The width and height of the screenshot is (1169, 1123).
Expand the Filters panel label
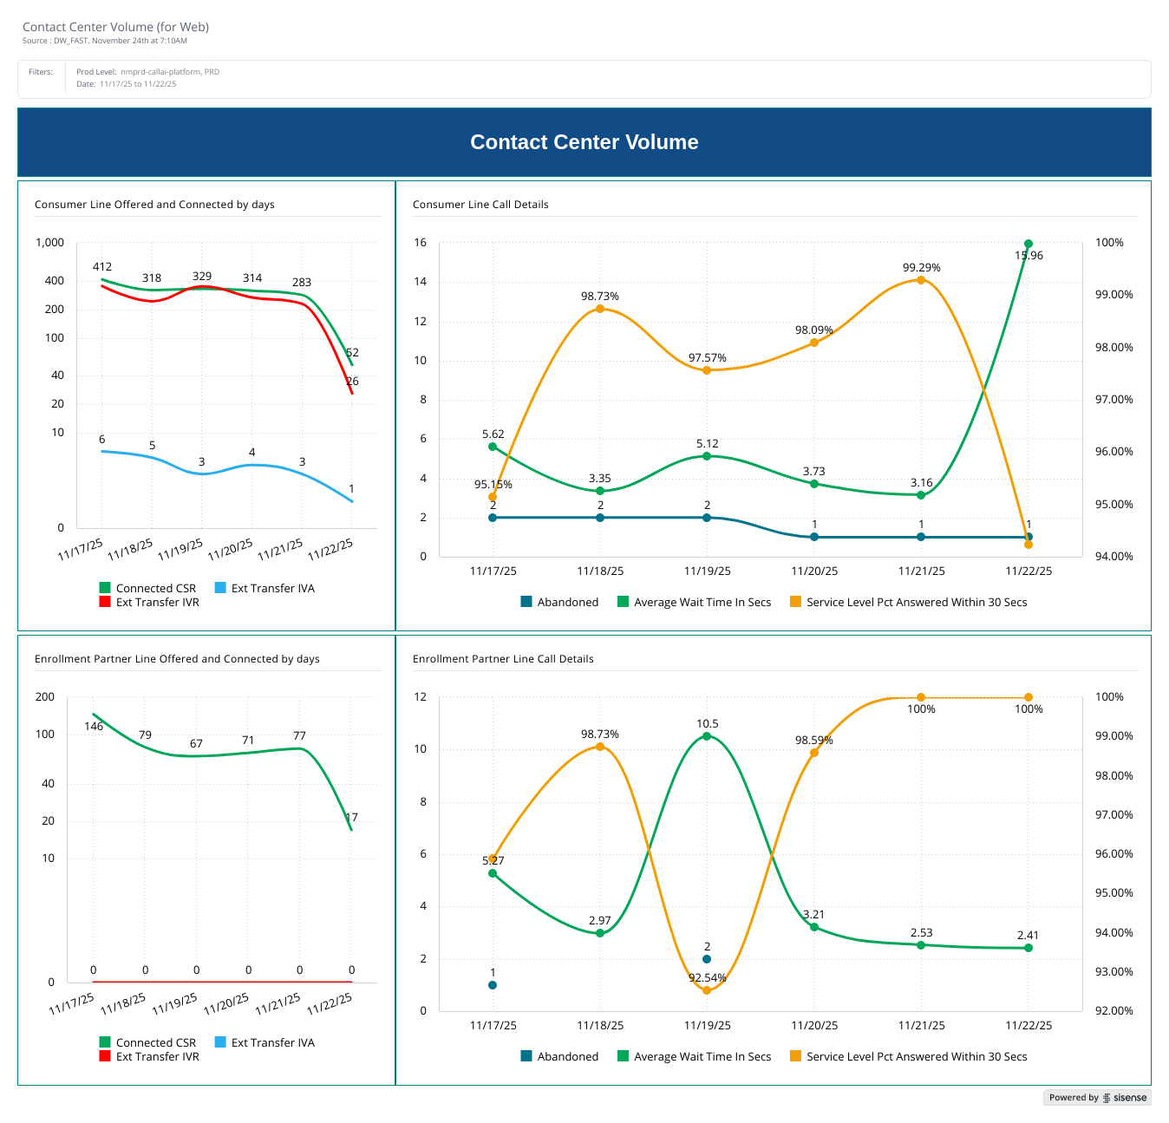(x=41, y=72)
